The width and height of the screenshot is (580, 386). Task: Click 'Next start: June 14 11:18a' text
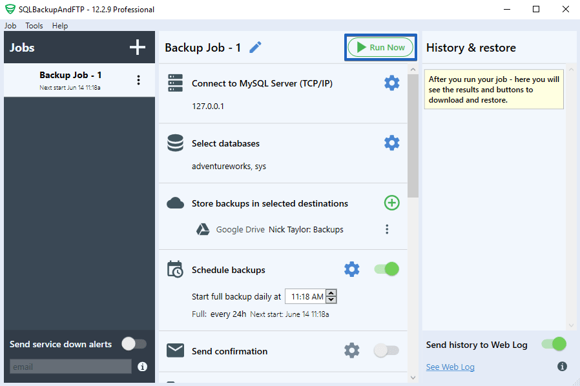click(x=289, y=314)
